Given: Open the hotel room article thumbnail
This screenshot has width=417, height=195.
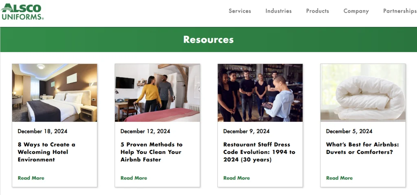Looking at the screenshot, I should (55, 93).
